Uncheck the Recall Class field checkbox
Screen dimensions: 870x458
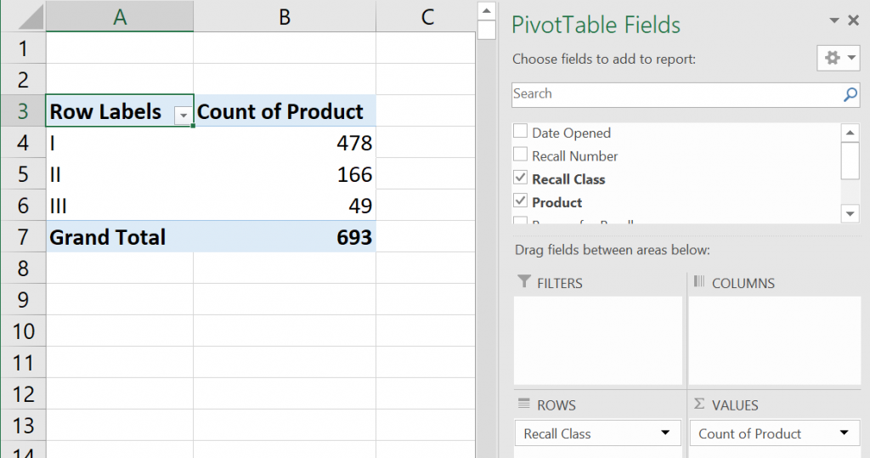520,177
